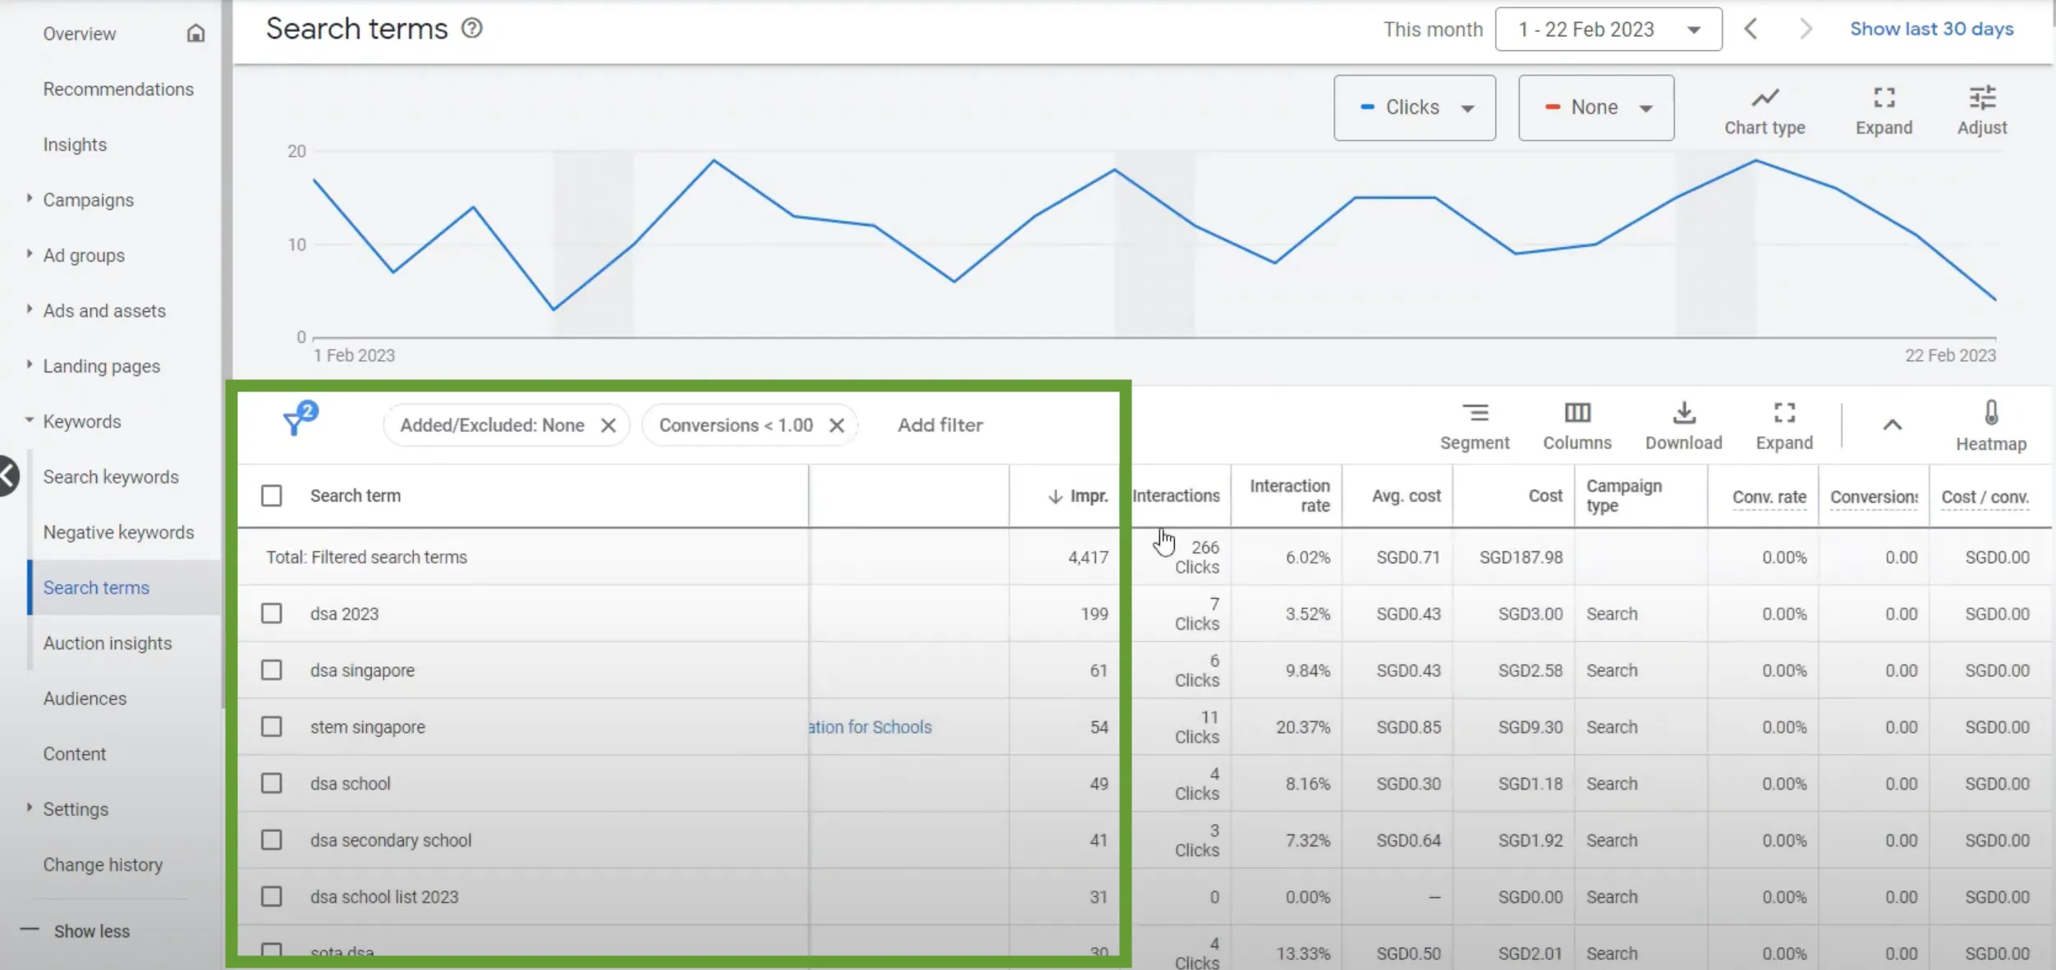Toggle the select-all header checkbox
This screenshot has height=970, width=2056.
click(272, 496)
